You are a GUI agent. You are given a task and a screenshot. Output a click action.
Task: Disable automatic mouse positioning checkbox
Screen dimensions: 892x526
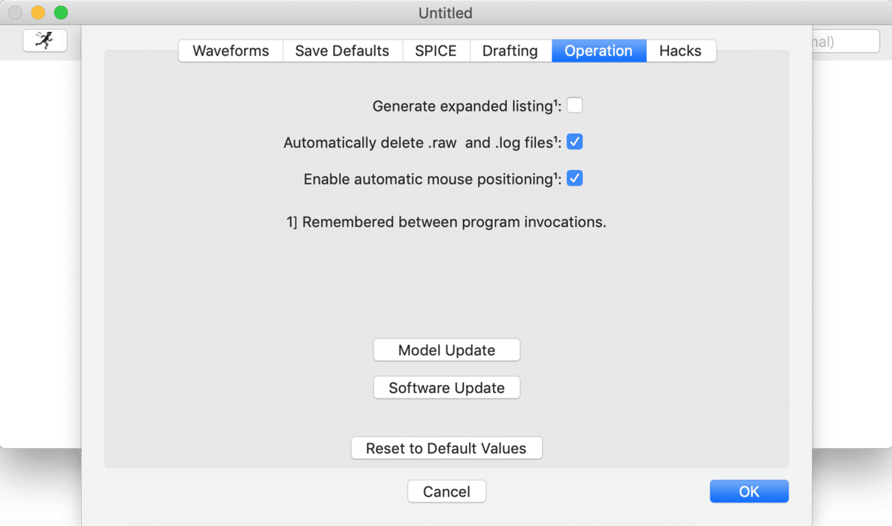(575, 179)
